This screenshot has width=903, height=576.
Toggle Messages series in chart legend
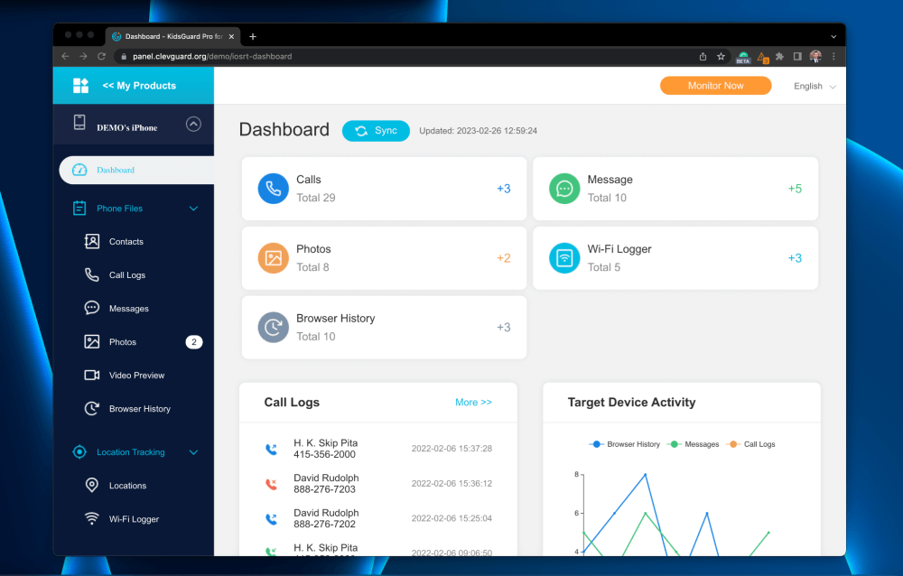tap(693, 444)
